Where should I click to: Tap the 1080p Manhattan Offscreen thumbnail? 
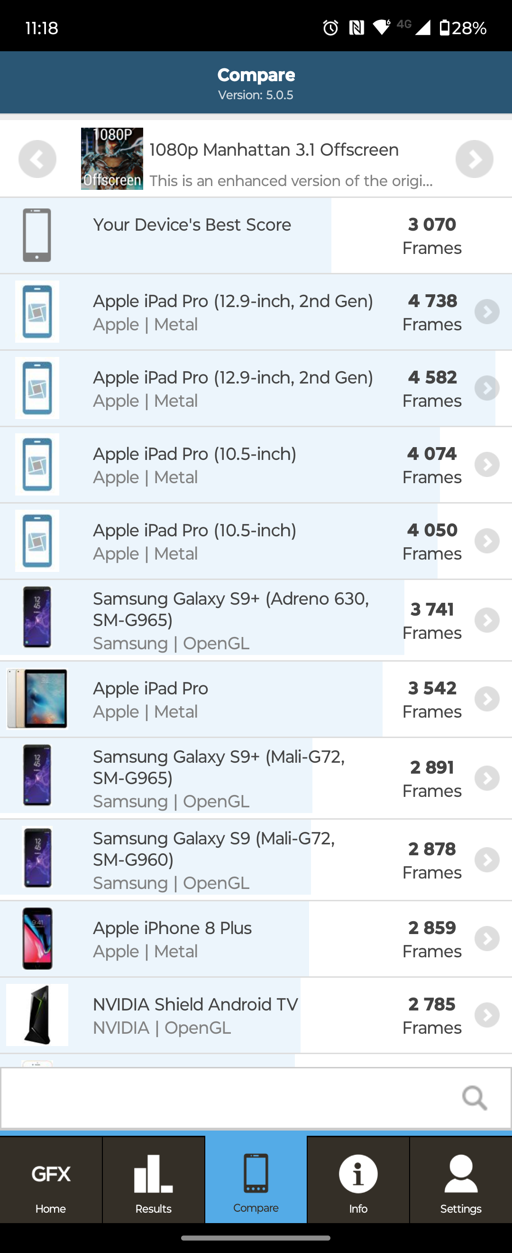[x=112, y=159]
